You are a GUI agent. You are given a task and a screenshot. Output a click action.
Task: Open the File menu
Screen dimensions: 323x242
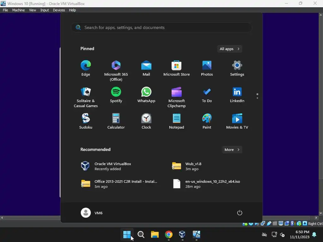pos(5,10)
